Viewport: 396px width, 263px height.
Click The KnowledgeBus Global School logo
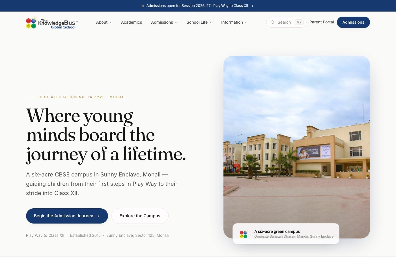52,23
